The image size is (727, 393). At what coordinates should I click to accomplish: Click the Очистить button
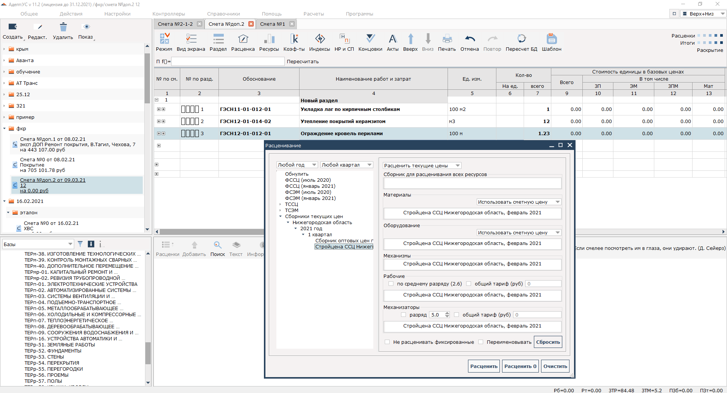(x=555, y=366)
